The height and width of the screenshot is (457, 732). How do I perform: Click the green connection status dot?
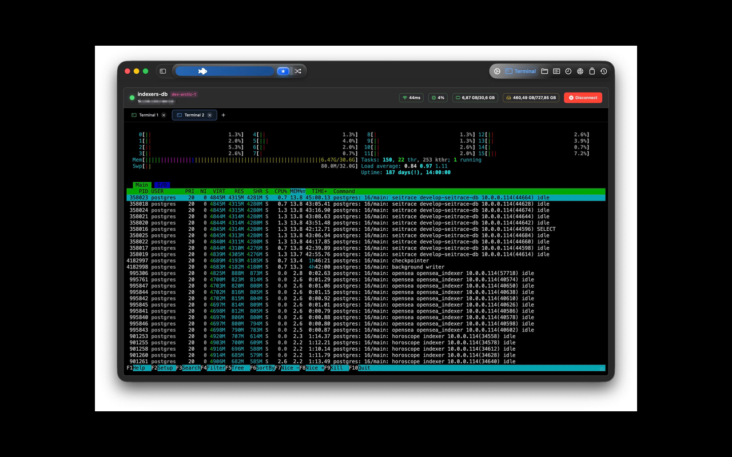click(x=132, y=98)
